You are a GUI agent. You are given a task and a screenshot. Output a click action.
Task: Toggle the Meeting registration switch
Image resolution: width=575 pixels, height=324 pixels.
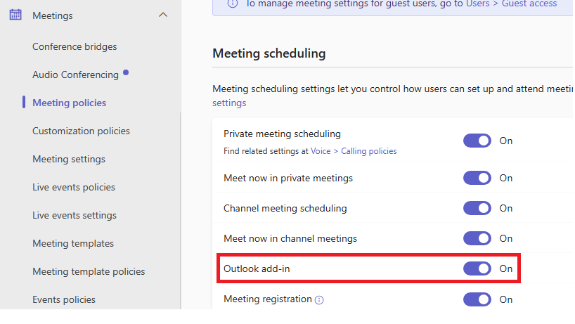coord(477,299)
